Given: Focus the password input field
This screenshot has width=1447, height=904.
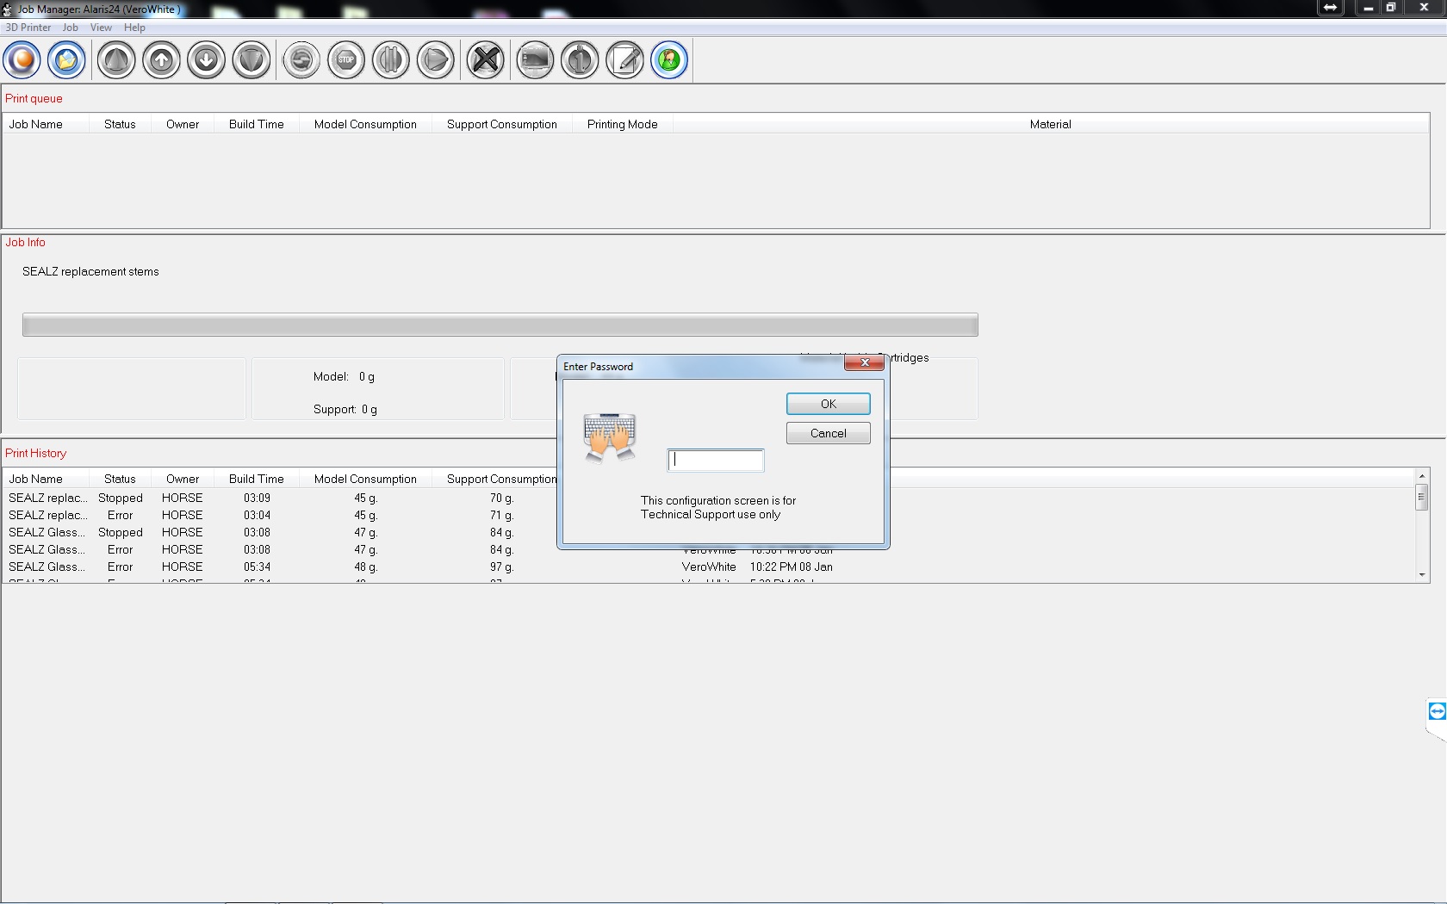Looking at the screenshot, I should click(x=716, y=461).
